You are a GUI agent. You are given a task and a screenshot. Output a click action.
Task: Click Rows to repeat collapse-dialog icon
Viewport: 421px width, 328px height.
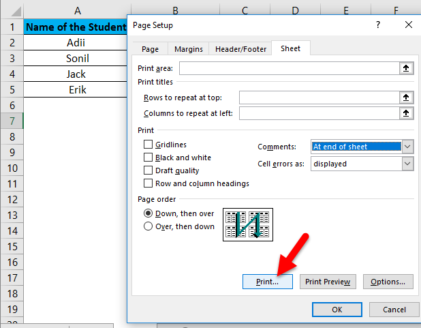(x=406, y=98)
